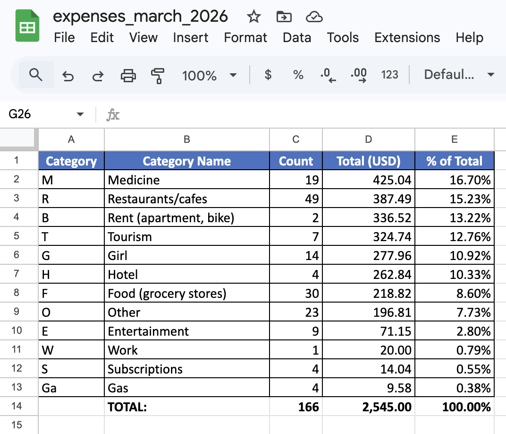Expand the Default font dropdown

(459, 75)
